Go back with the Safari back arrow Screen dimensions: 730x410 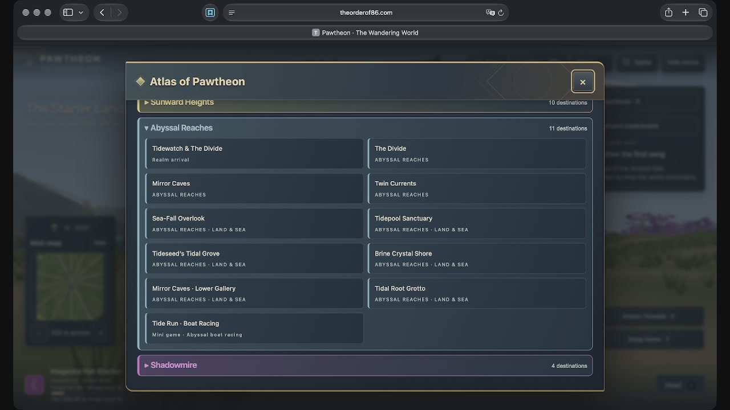click(102, 13)
